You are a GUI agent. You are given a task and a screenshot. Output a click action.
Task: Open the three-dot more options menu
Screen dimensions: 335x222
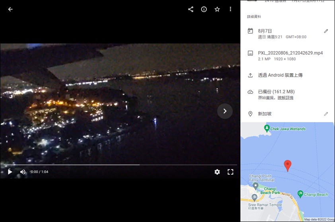tap(230, 9)
